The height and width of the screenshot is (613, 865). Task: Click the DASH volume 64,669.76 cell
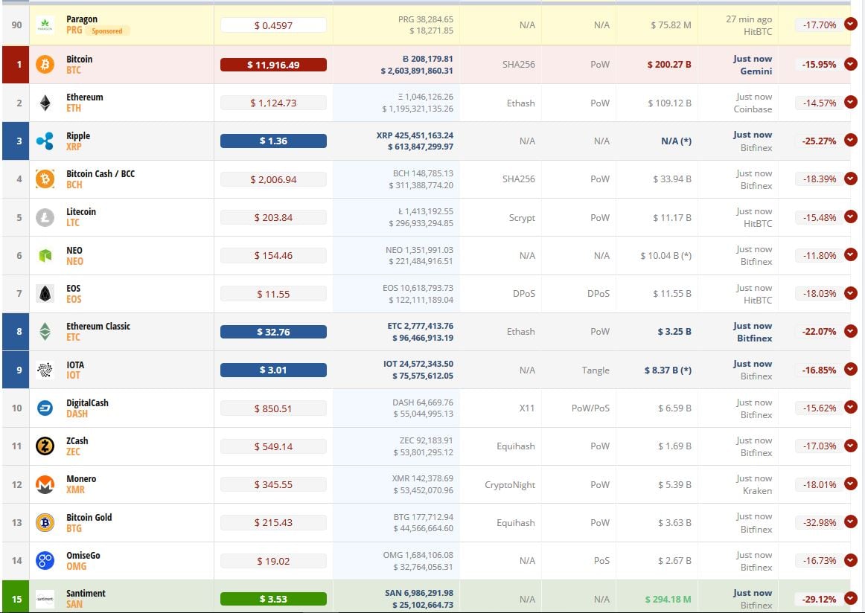tap(423, 402)
